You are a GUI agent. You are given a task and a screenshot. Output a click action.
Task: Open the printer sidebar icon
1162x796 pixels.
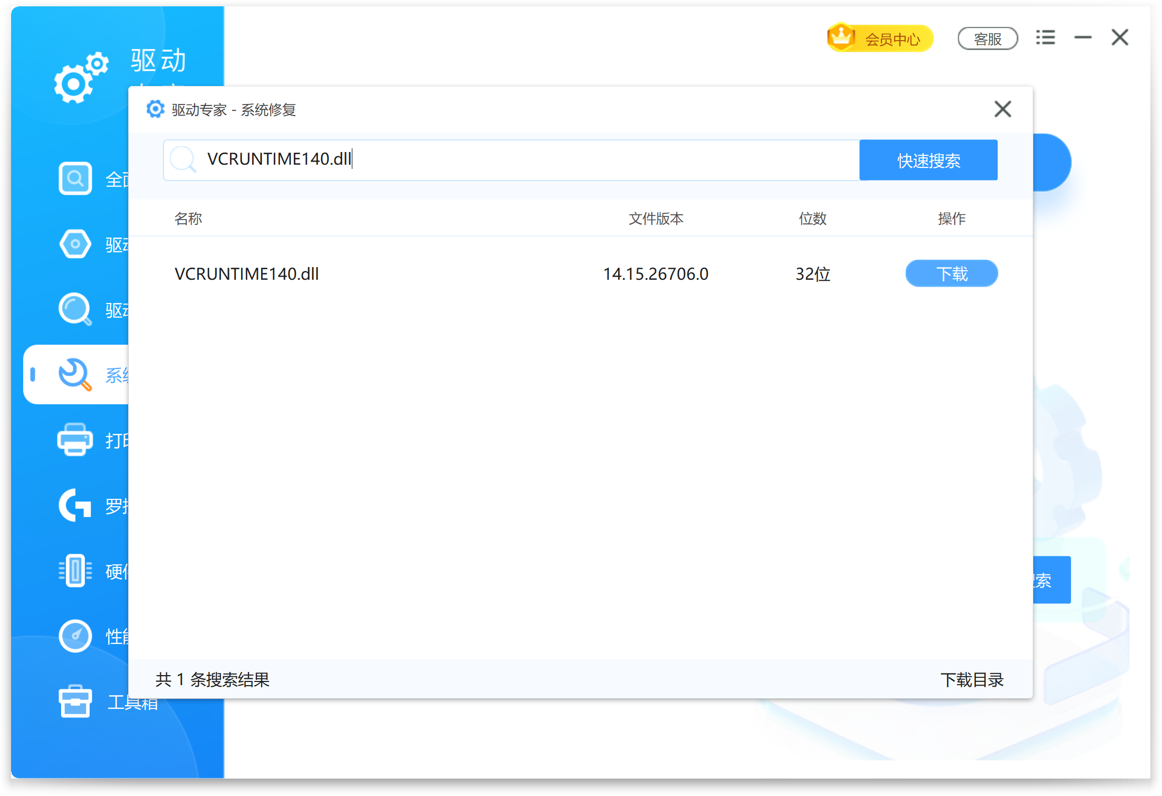pos(75,440)
